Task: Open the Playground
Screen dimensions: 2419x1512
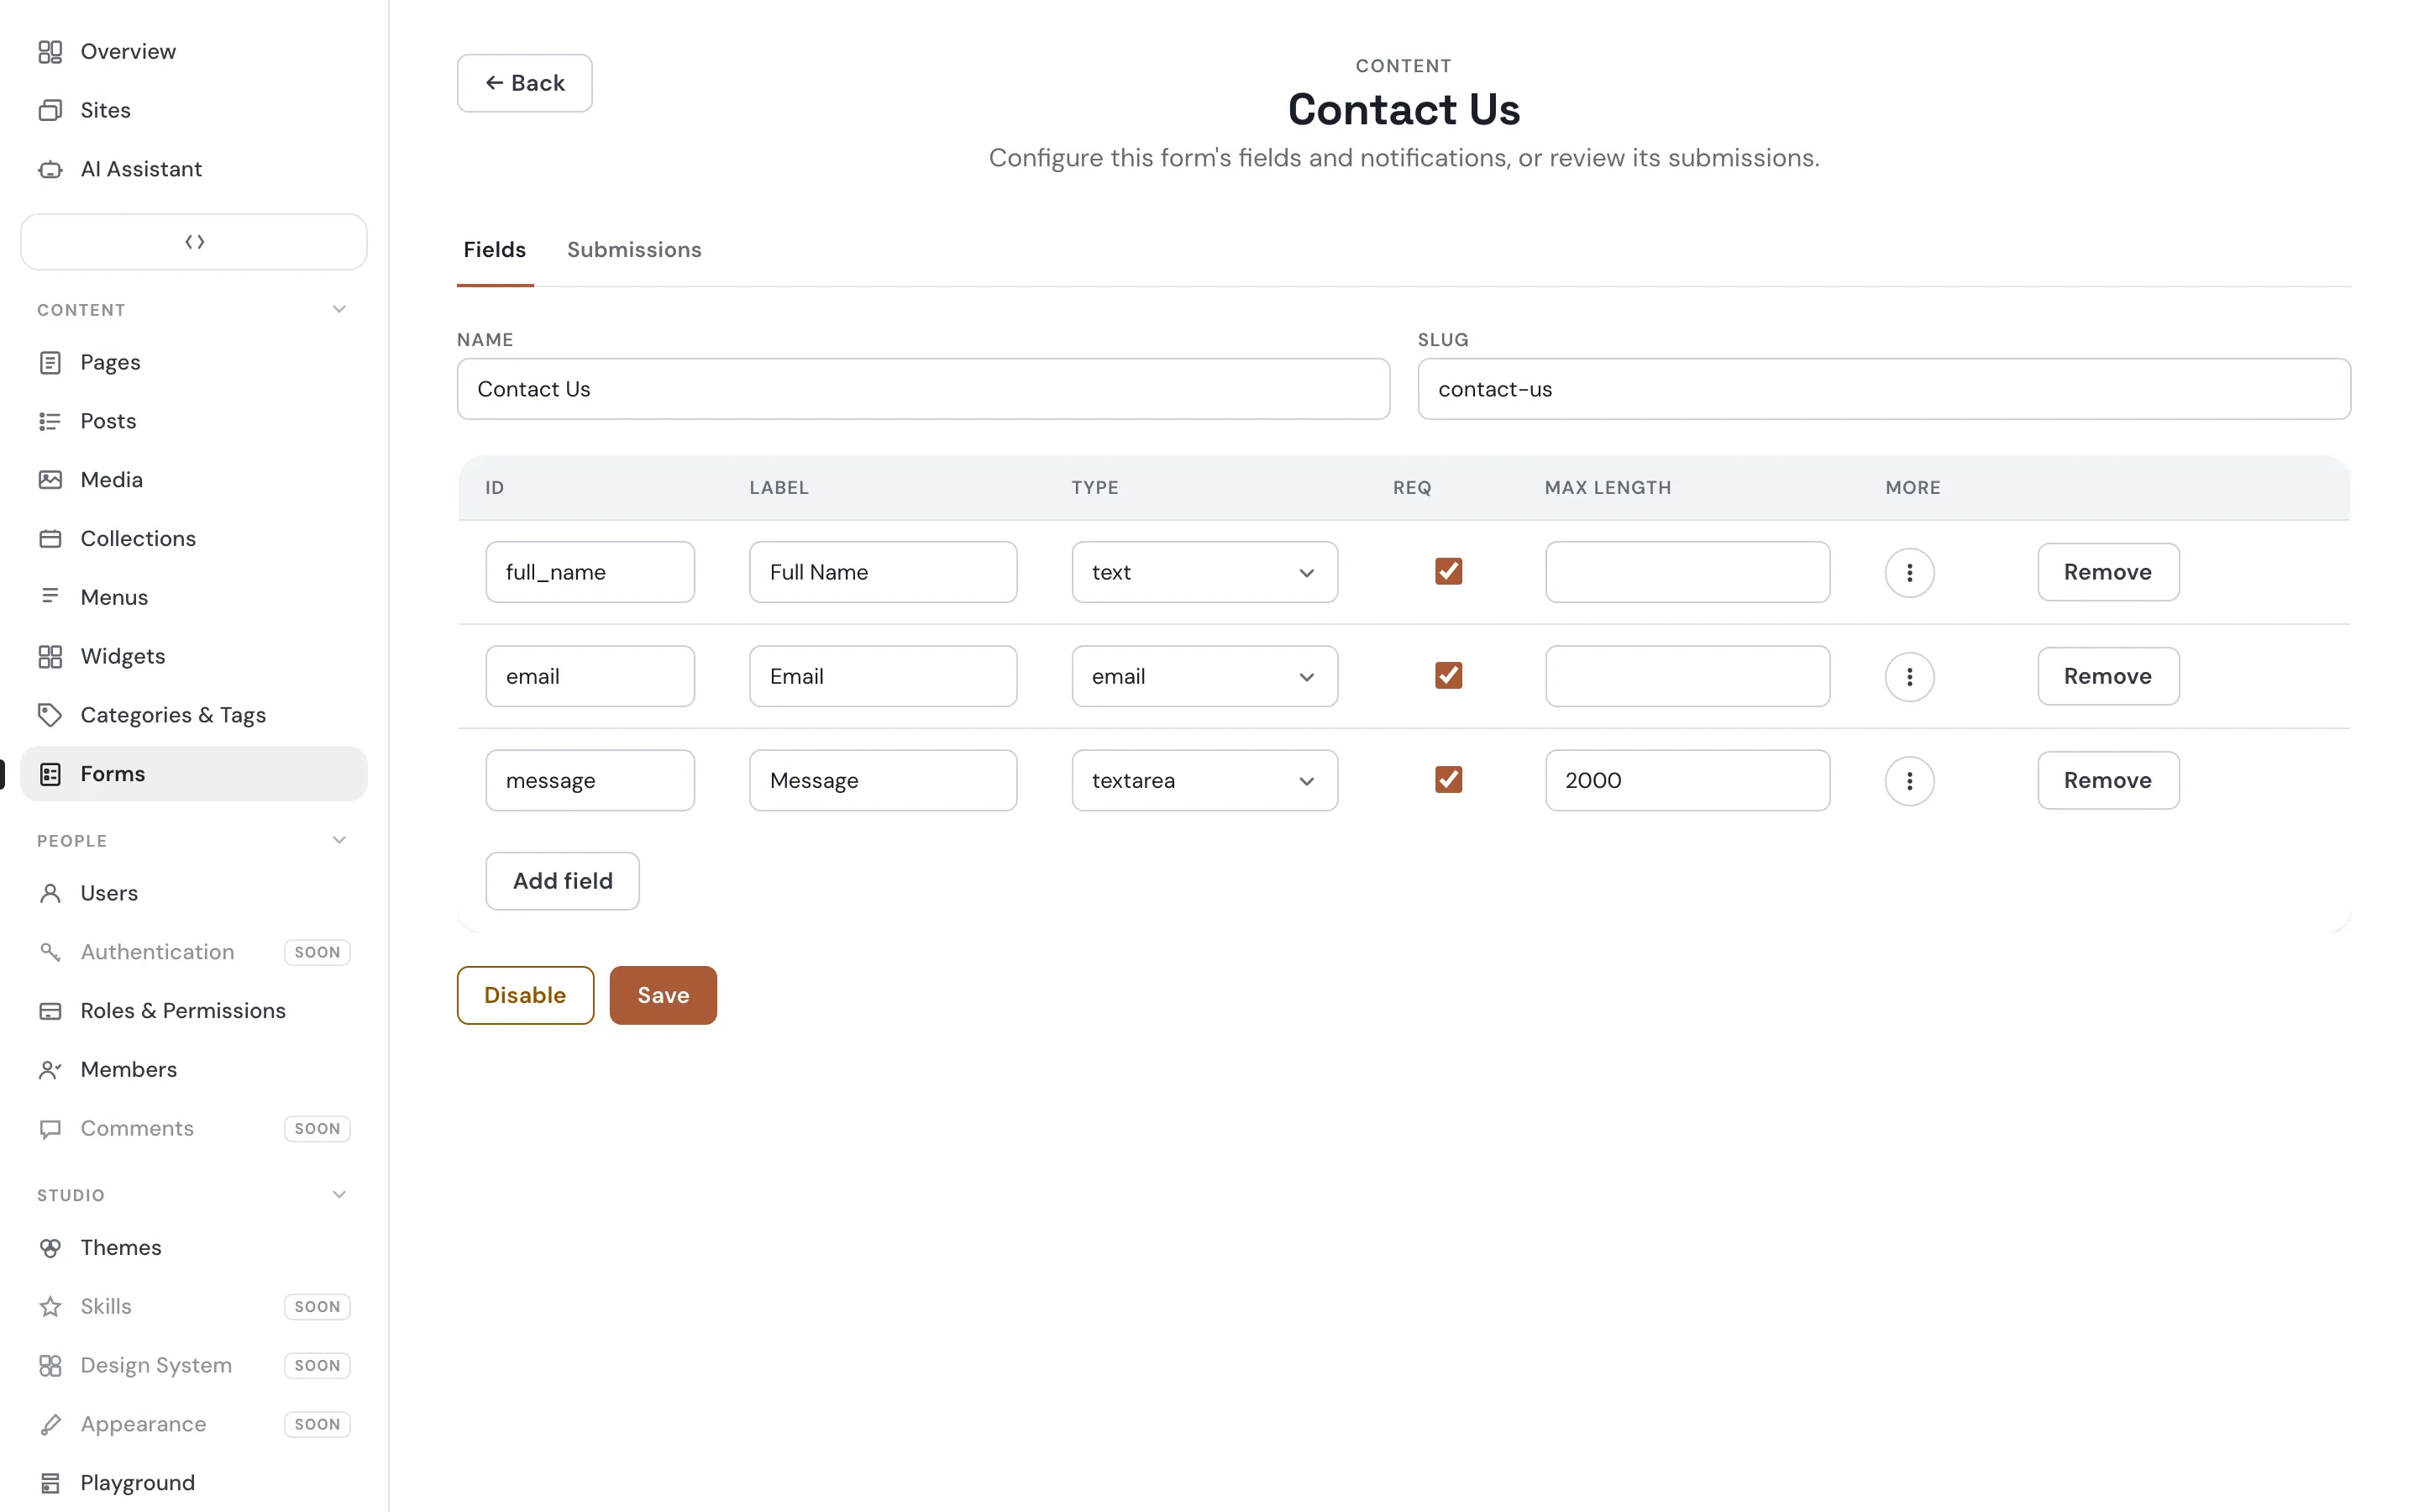Action: pos(194,1483)
